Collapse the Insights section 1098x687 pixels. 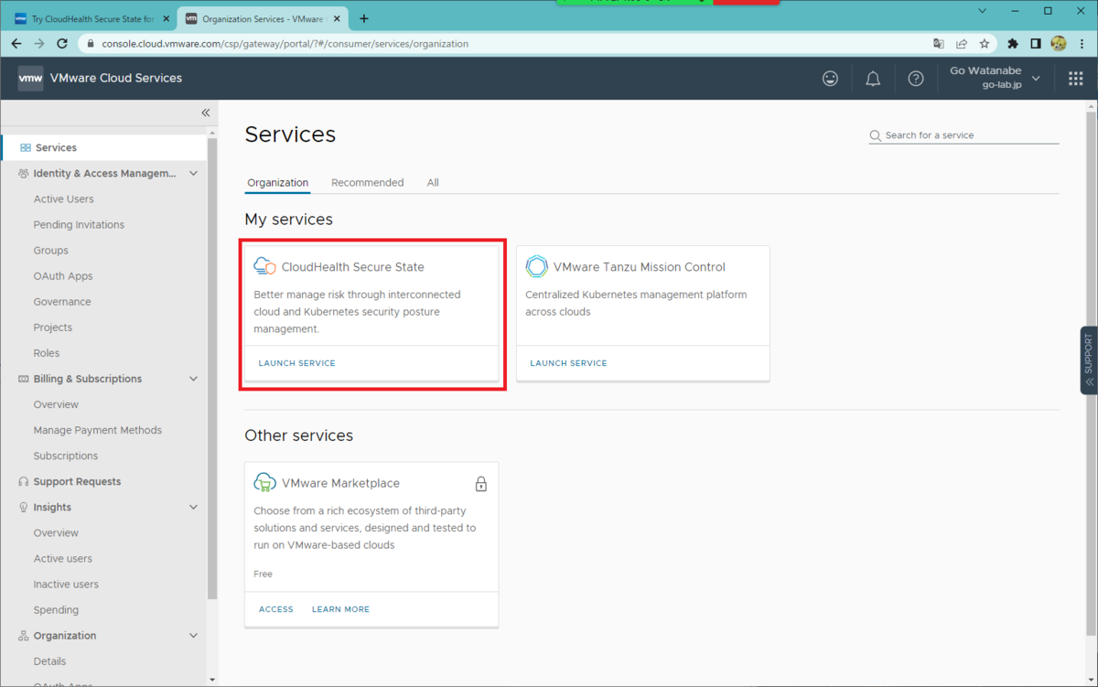tap(193, 508)
